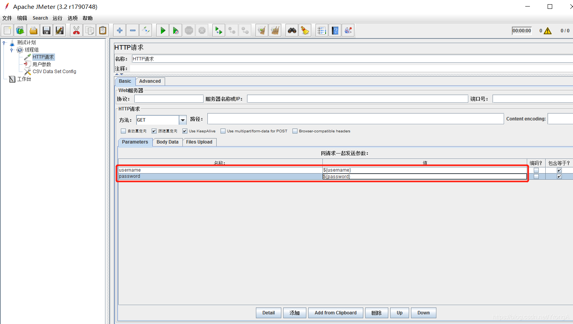The height and width of the screenshot is (324, 573).
Task: Click Remote shutdown all icon
Action: pyautogui.click(x=245, y=30)
